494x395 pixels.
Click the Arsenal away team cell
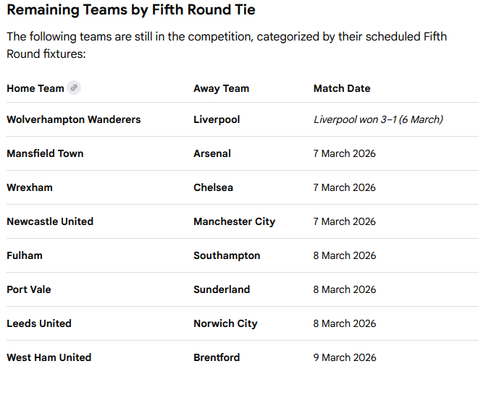[212, 153]
